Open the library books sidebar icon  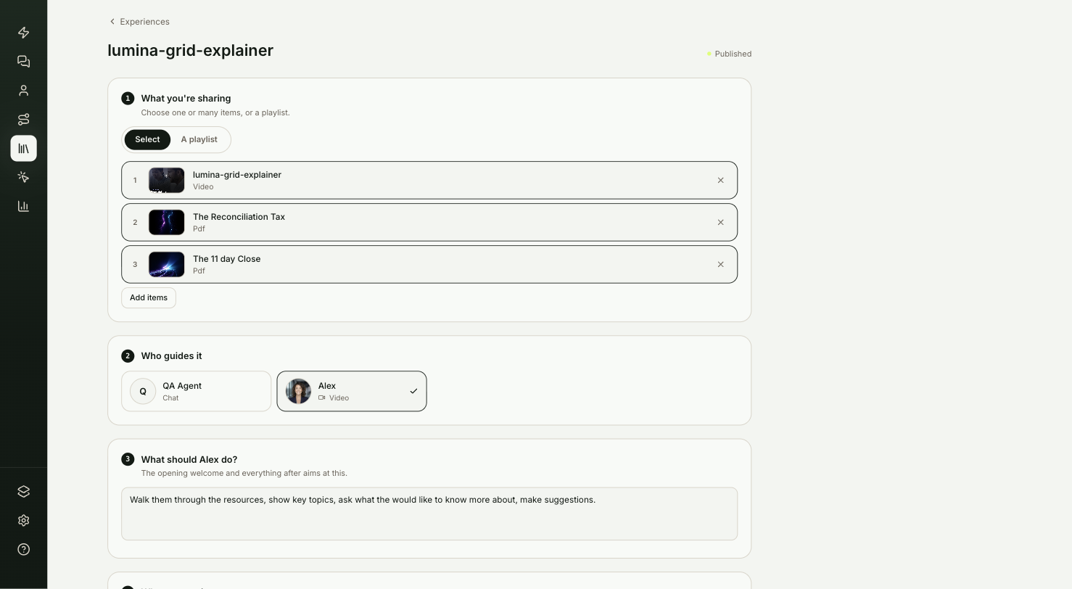coord(23,149)
